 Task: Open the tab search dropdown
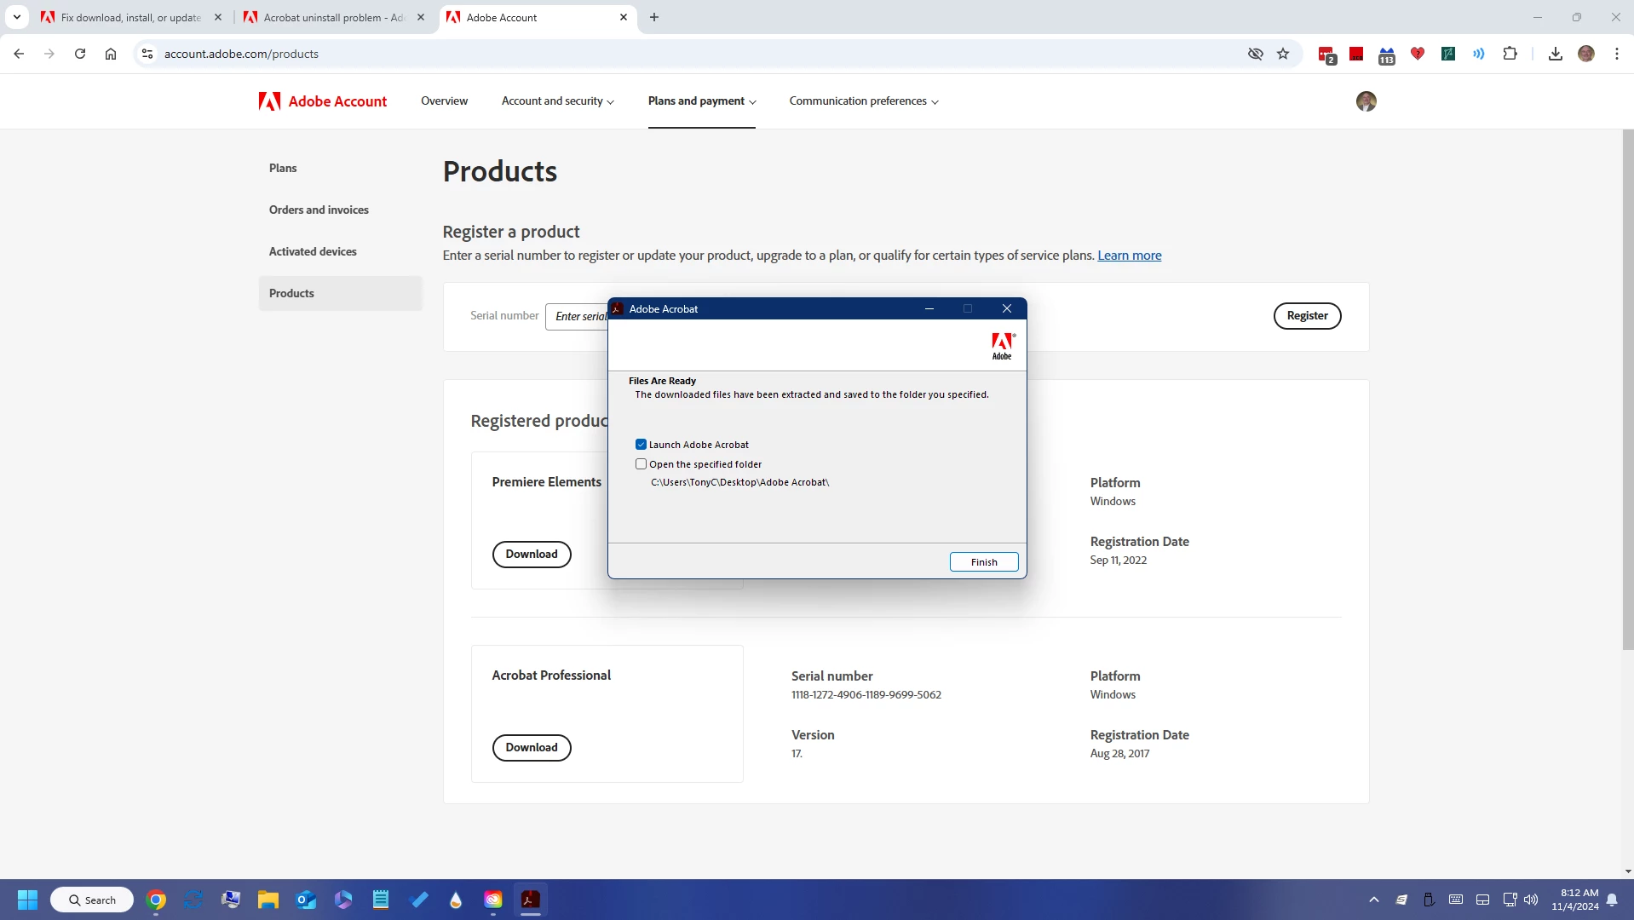[16, 17]
